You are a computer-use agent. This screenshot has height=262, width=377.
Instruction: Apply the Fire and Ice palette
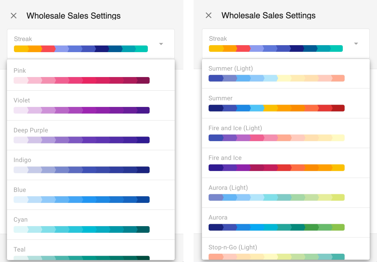click(x=277, y=163)
